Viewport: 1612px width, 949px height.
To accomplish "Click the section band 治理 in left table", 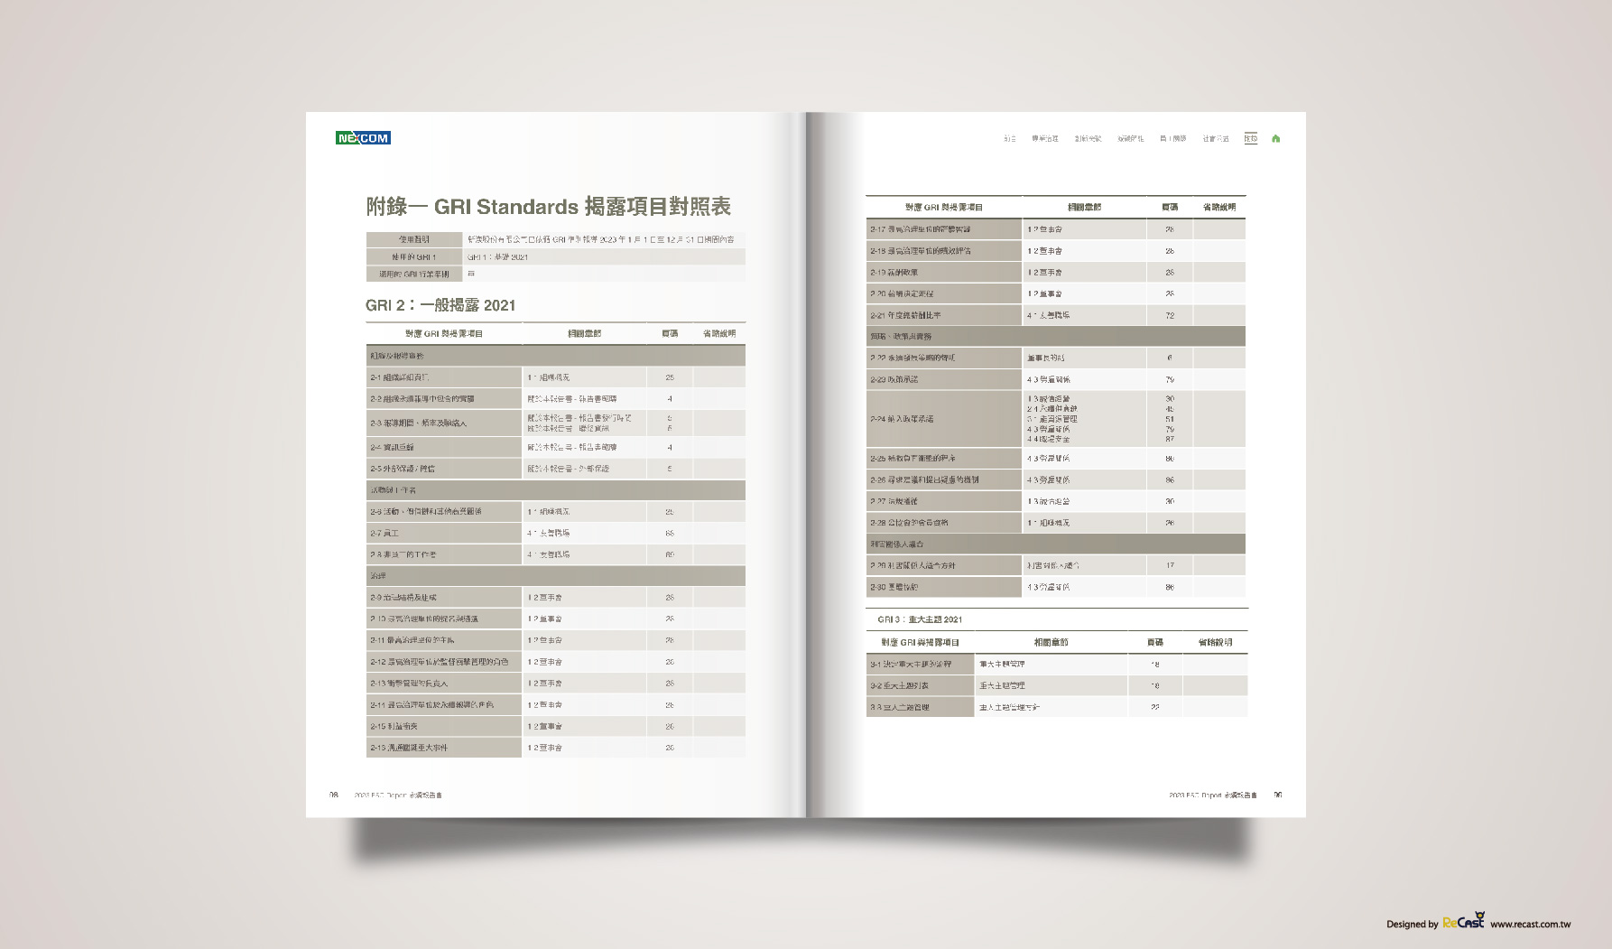I will pos(556,575).
